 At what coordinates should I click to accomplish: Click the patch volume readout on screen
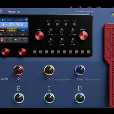(19, 20)
